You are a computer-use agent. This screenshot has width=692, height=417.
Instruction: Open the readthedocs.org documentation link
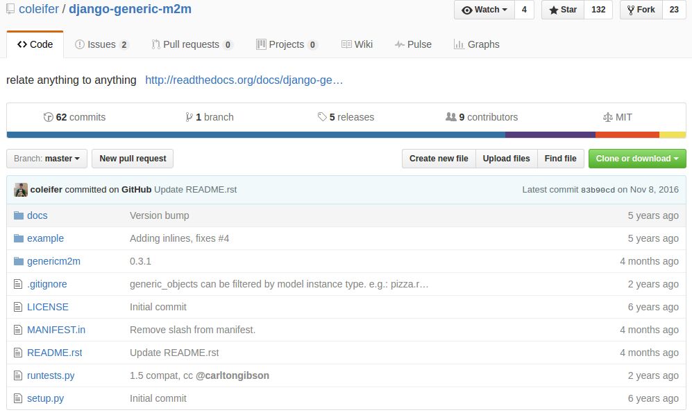pyautogui.click(x=244, y=80)
